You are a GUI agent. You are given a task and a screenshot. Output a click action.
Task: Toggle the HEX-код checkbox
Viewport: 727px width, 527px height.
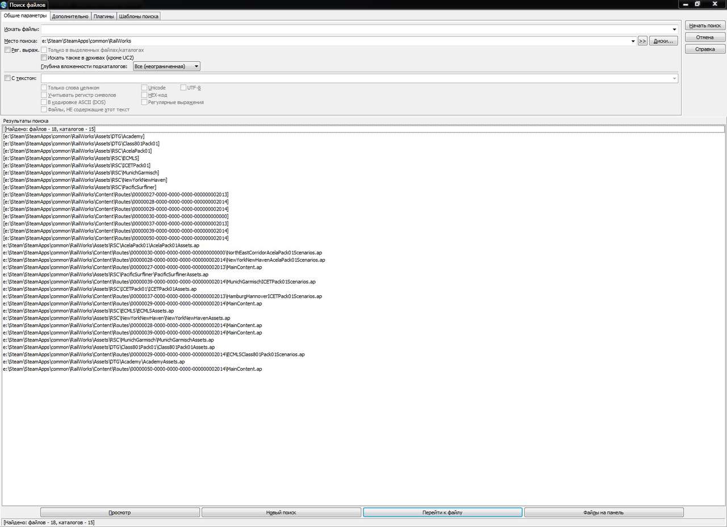(x=144, y=95)
